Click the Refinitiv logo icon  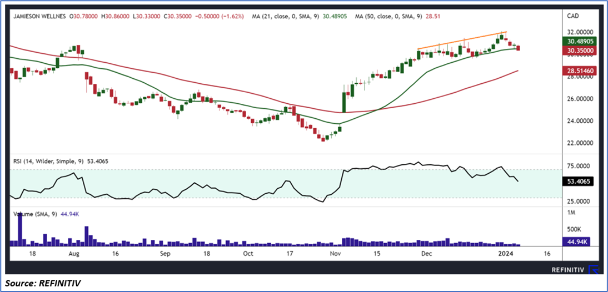(594, 270)
